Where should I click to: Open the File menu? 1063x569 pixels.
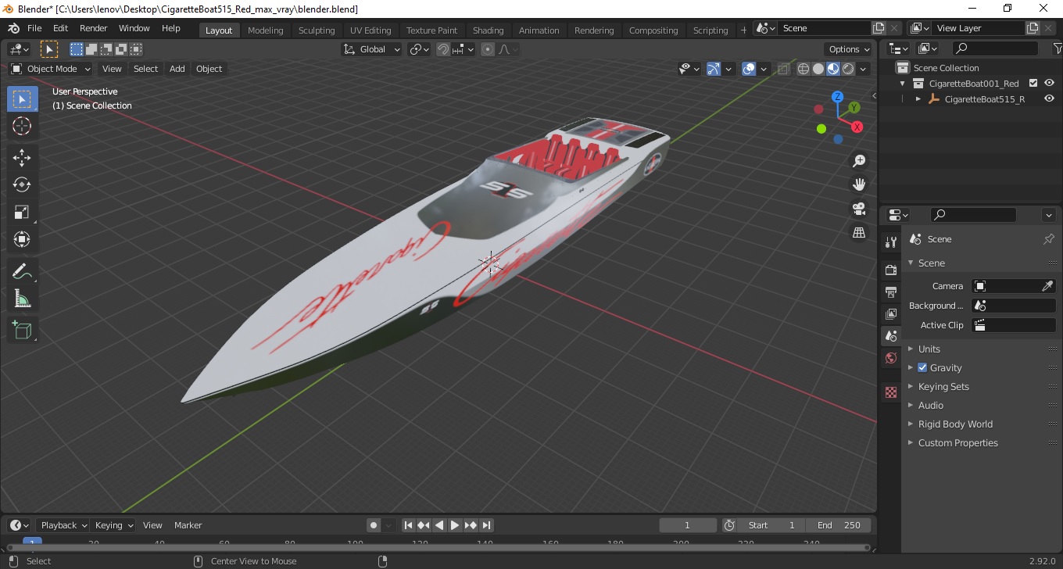click(x=34, y=28)
